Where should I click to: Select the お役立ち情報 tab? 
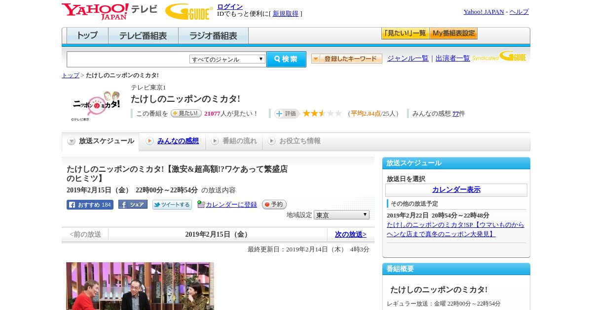point(295,141)
